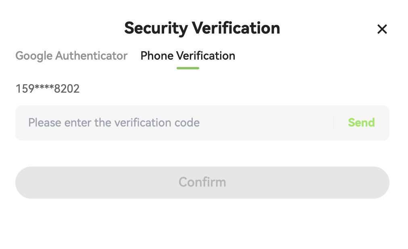Close the Security Verification dialog

382,29
